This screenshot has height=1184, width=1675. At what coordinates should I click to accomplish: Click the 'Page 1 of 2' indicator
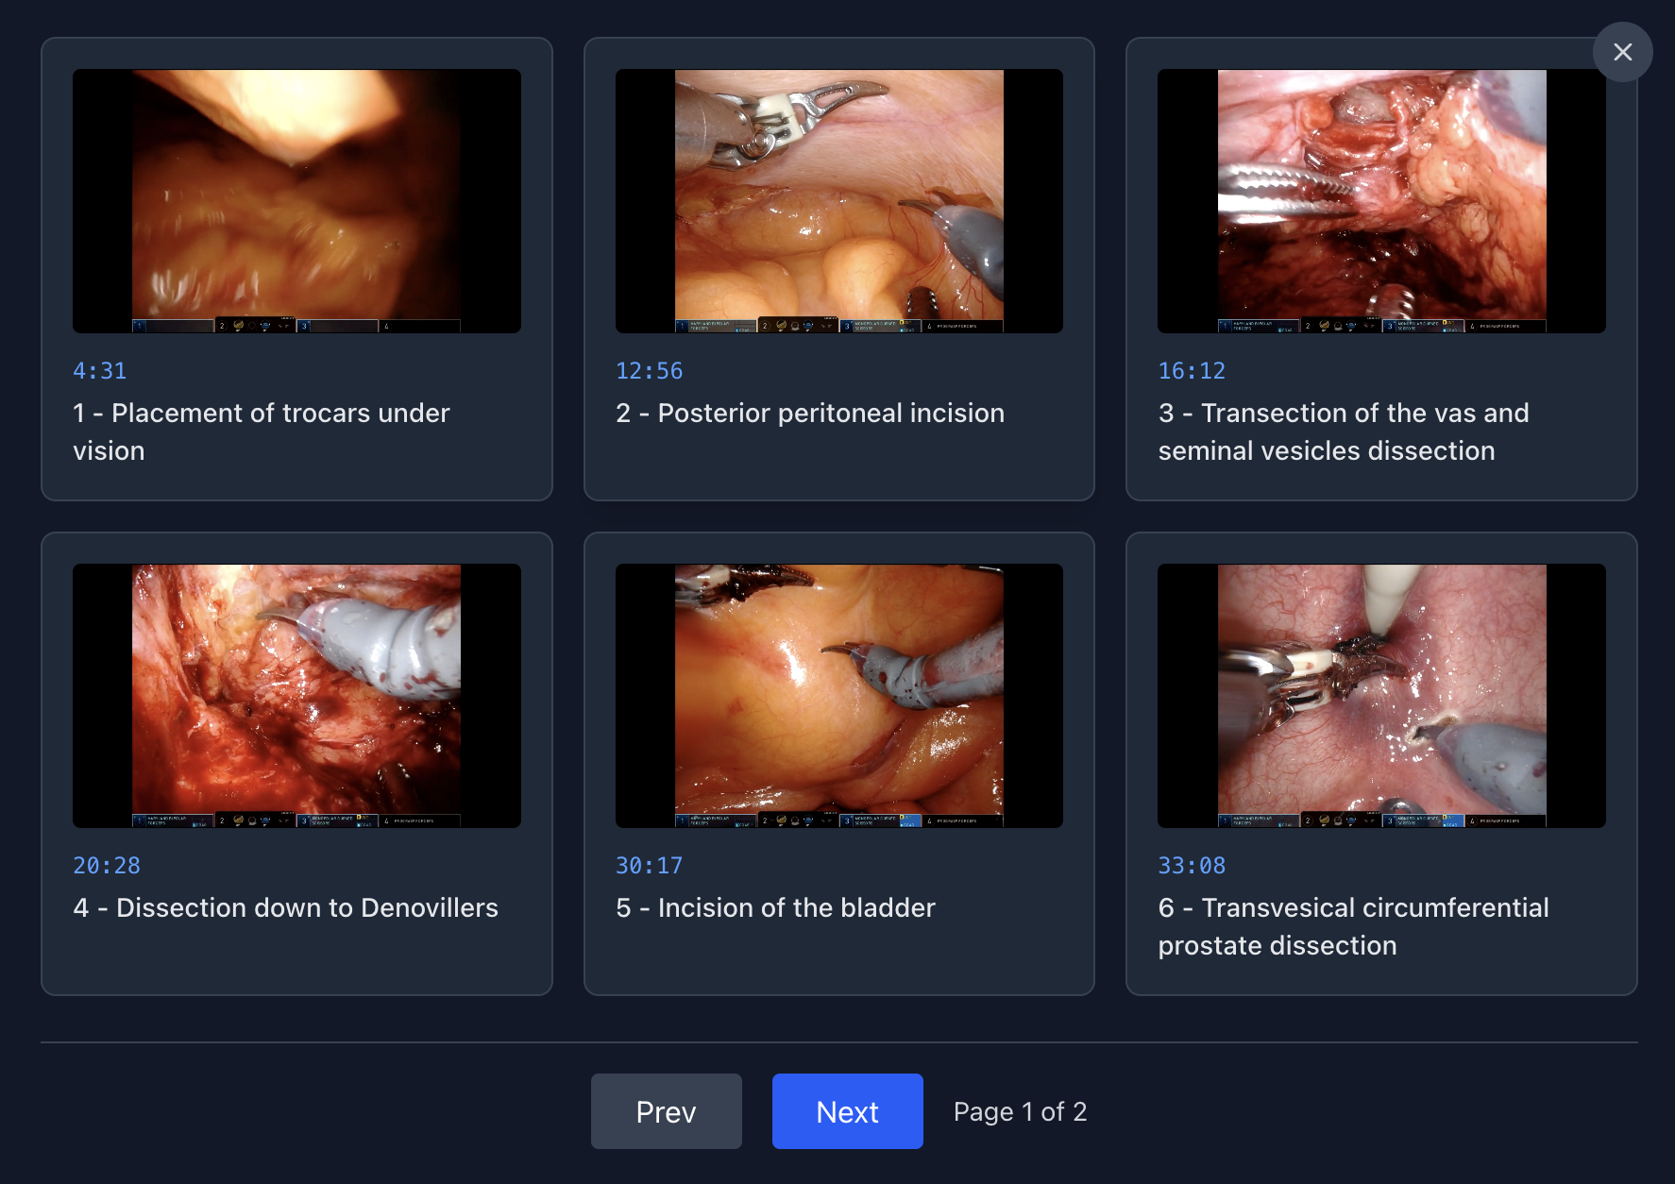1019,1111
